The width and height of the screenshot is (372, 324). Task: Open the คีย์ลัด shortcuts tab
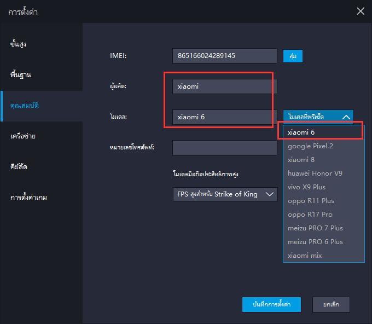tap(41, 167)
